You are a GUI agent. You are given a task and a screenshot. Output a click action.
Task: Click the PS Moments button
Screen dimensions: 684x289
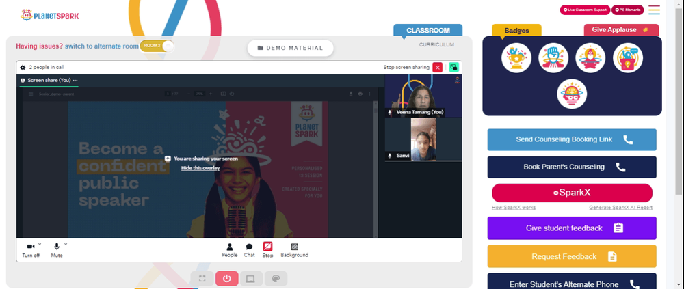(x=628, y=10)
